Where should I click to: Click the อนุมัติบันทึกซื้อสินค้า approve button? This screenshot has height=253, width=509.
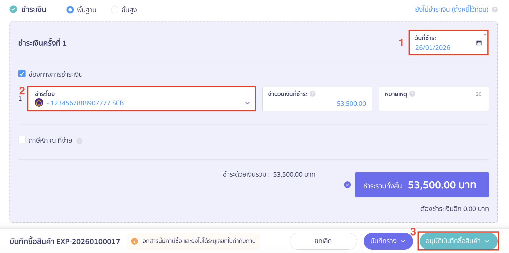[x=453, y=241]
